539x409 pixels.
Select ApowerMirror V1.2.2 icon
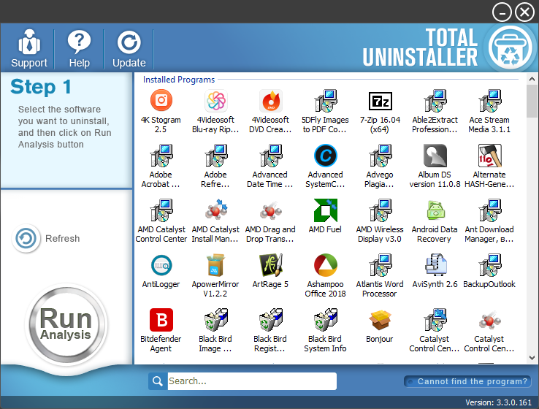(x=215, y=265)
